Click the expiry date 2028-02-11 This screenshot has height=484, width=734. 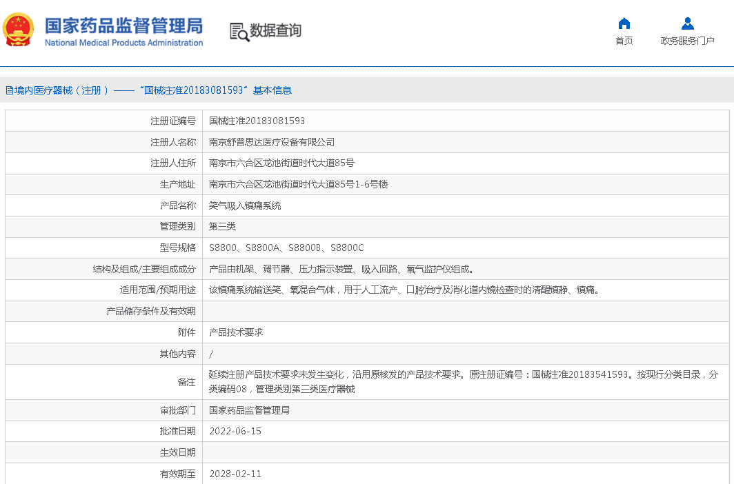pos(235,474)
